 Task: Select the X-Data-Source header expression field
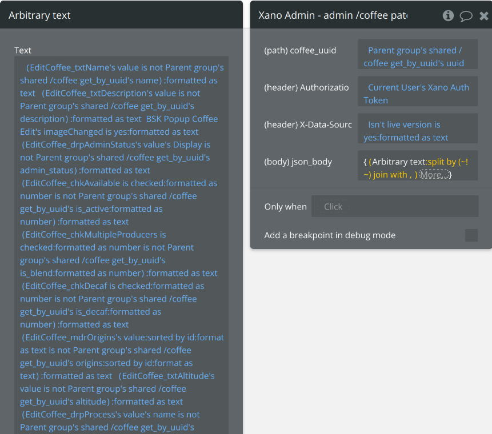pos(418,131)
